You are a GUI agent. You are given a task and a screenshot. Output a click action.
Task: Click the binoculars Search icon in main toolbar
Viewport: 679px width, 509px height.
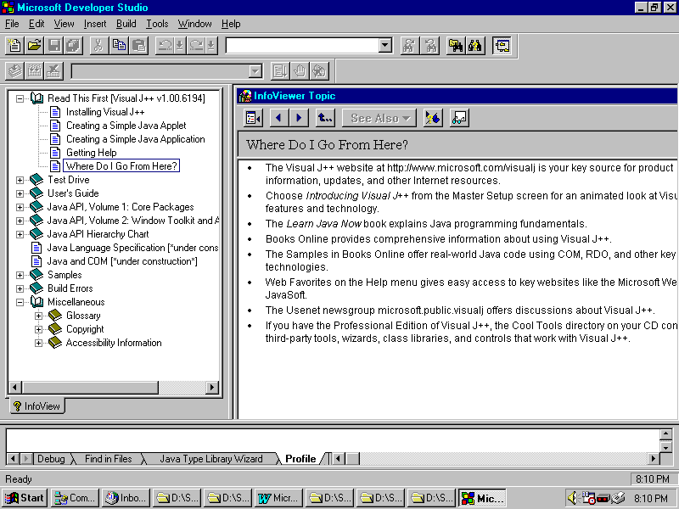pos(475,46)
